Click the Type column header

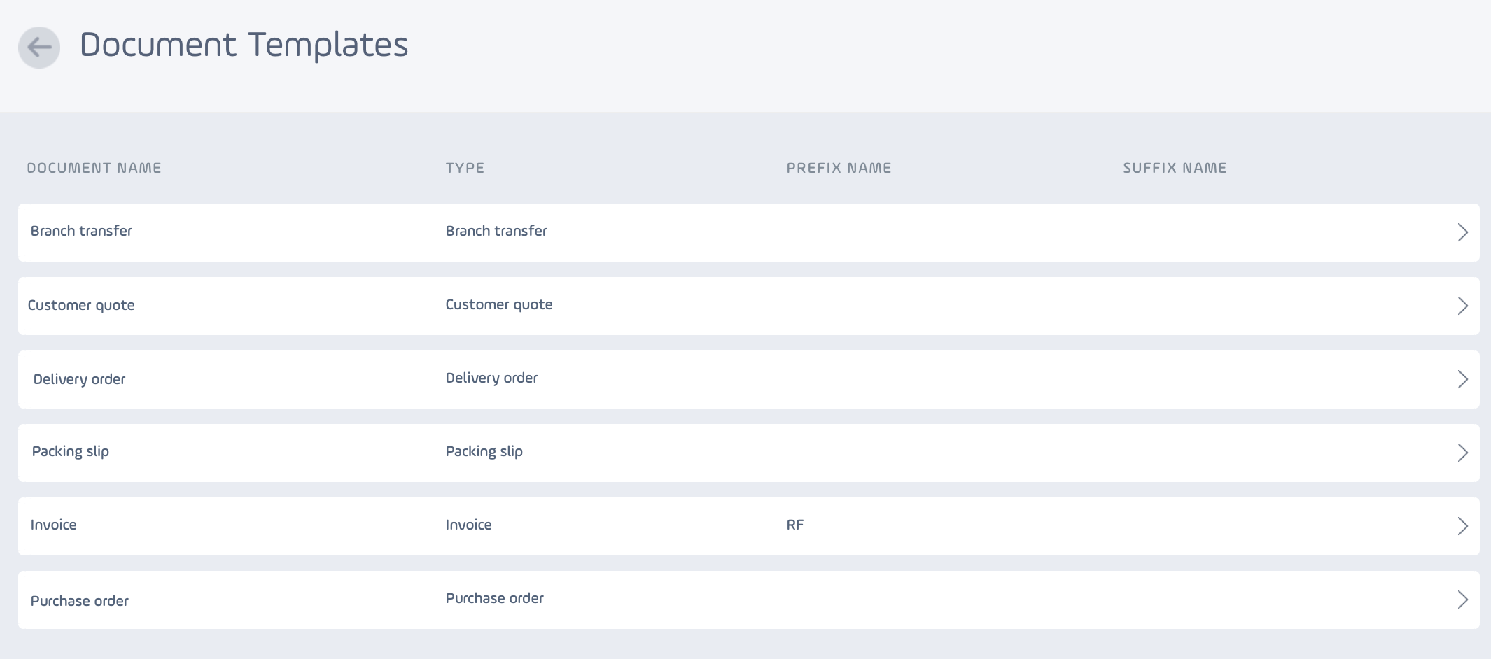[x=465, y=168]
